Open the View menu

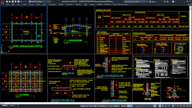click(18, 4)
